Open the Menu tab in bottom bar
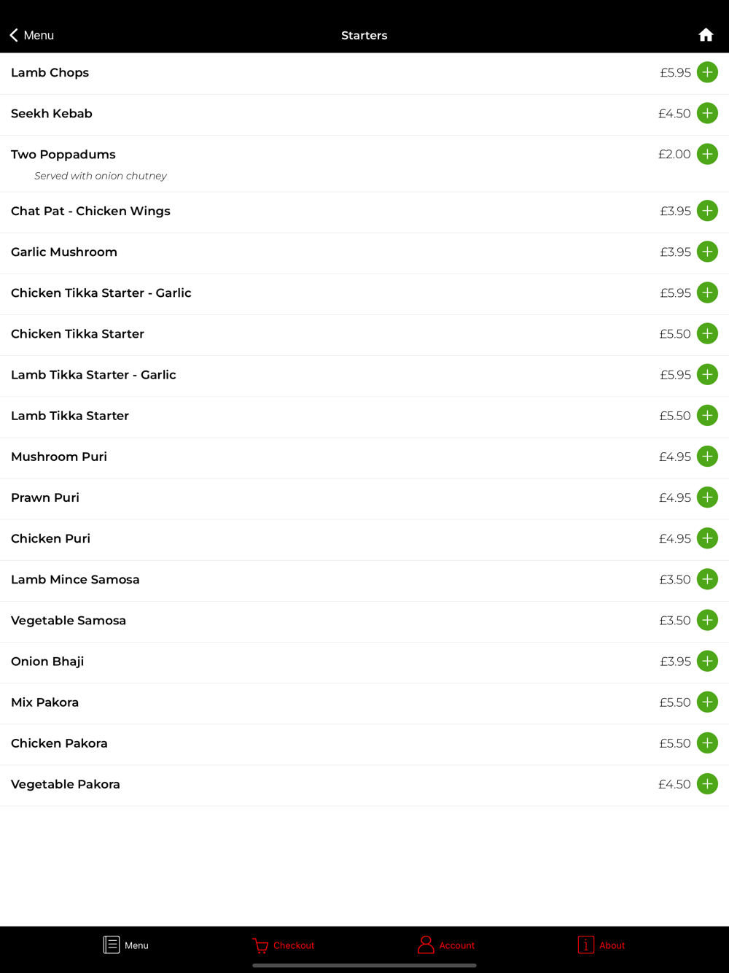This screenshot has width=729, height=973. pos(126,945)
